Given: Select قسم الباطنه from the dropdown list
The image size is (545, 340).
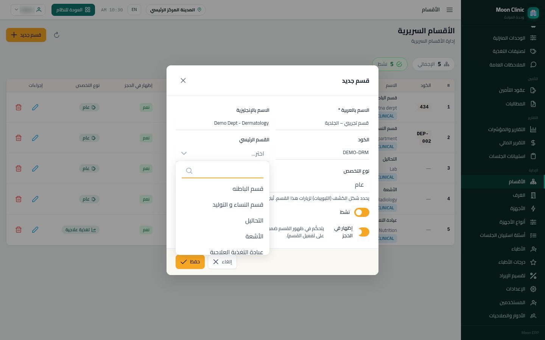Looking at the screenshot, I should click(223, 189).
